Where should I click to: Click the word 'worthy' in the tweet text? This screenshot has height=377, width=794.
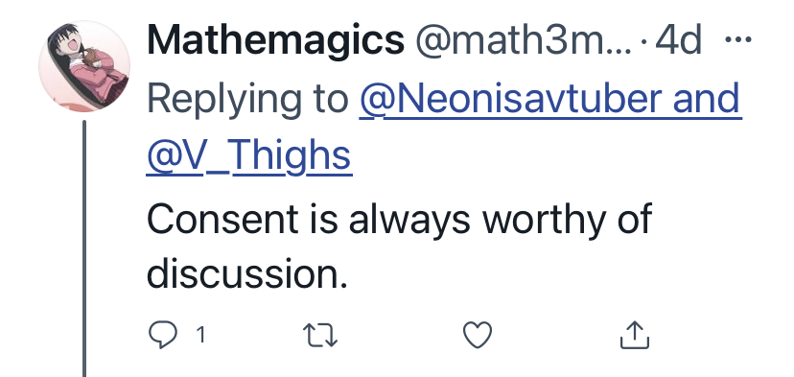point(544,219)
